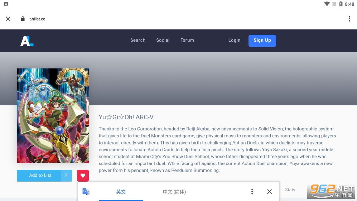Open the Search nav item
Screen dimensions: 357x201
pyautogui.click(x=138, y=40)
